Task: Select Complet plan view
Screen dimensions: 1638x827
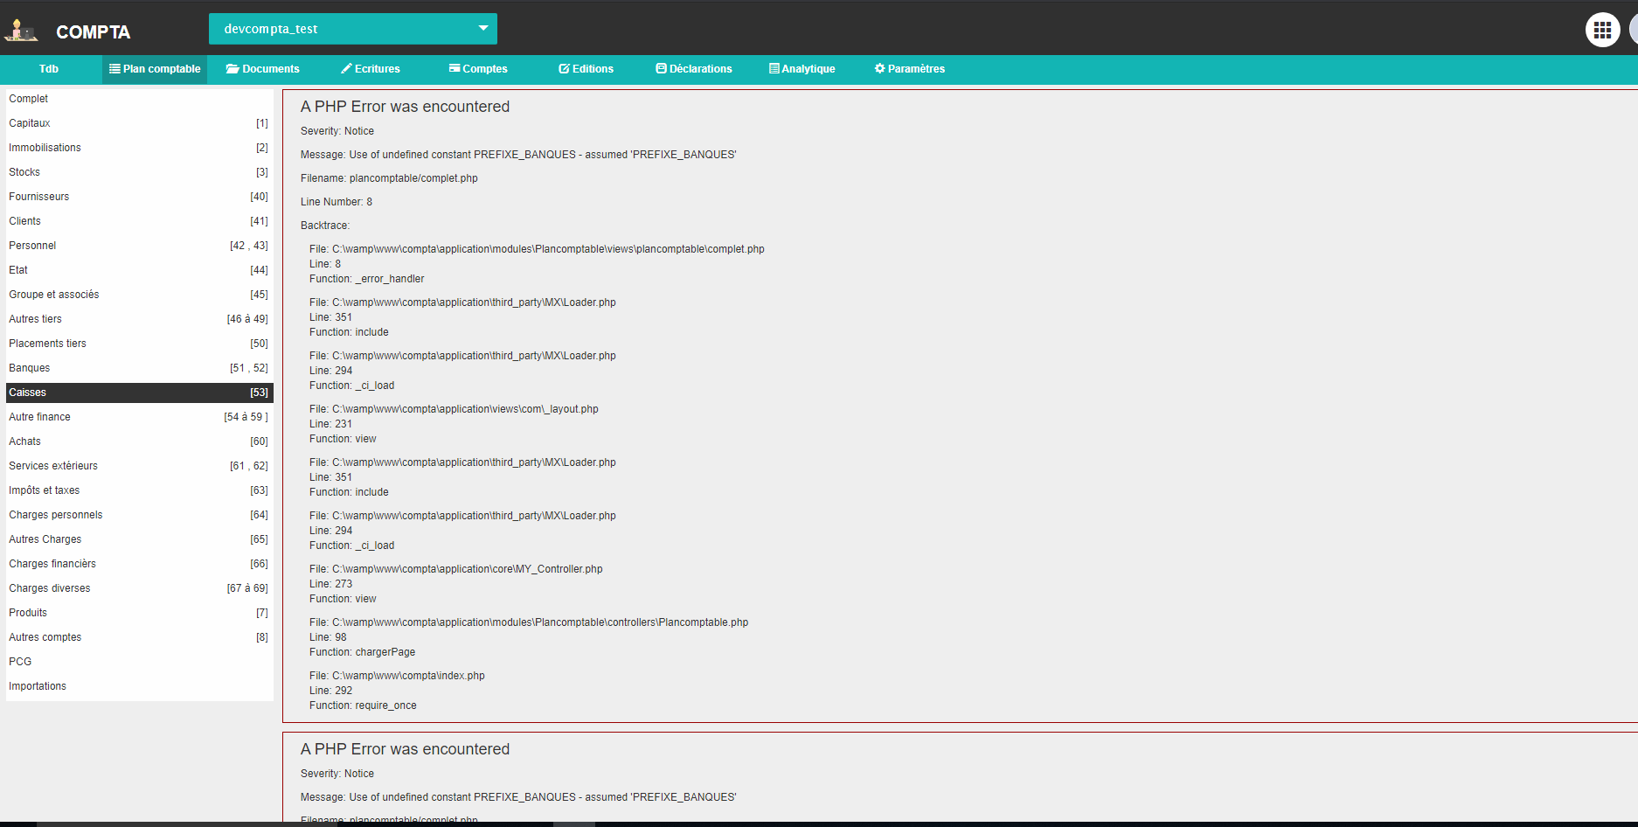Action: (29, 99)
